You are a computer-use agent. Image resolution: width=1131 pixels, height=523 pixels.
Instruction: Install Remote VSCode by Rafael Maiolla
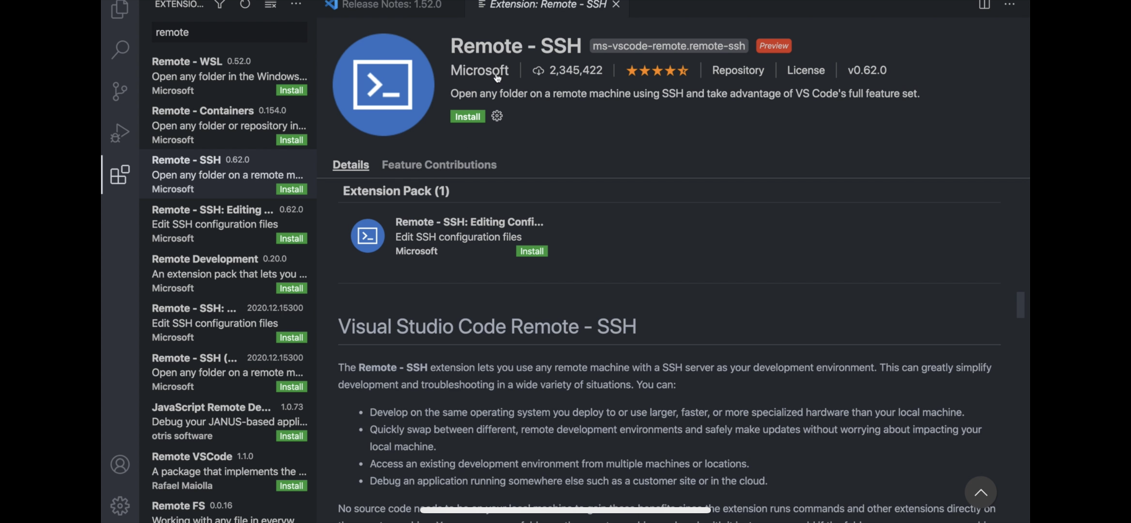coord(292,486)
